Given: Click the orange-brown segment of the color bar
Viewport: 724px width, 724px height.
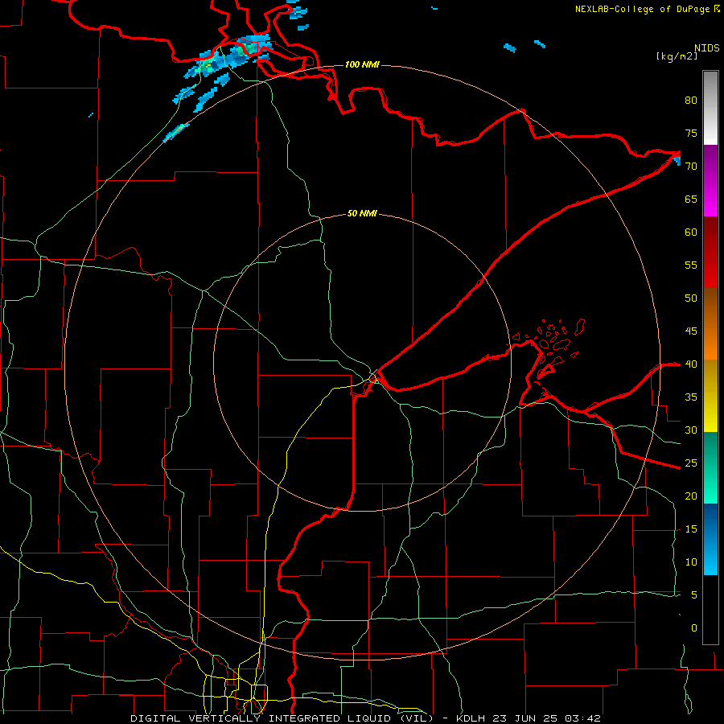Looking at the screenshot, I should [x=710, y=323].
